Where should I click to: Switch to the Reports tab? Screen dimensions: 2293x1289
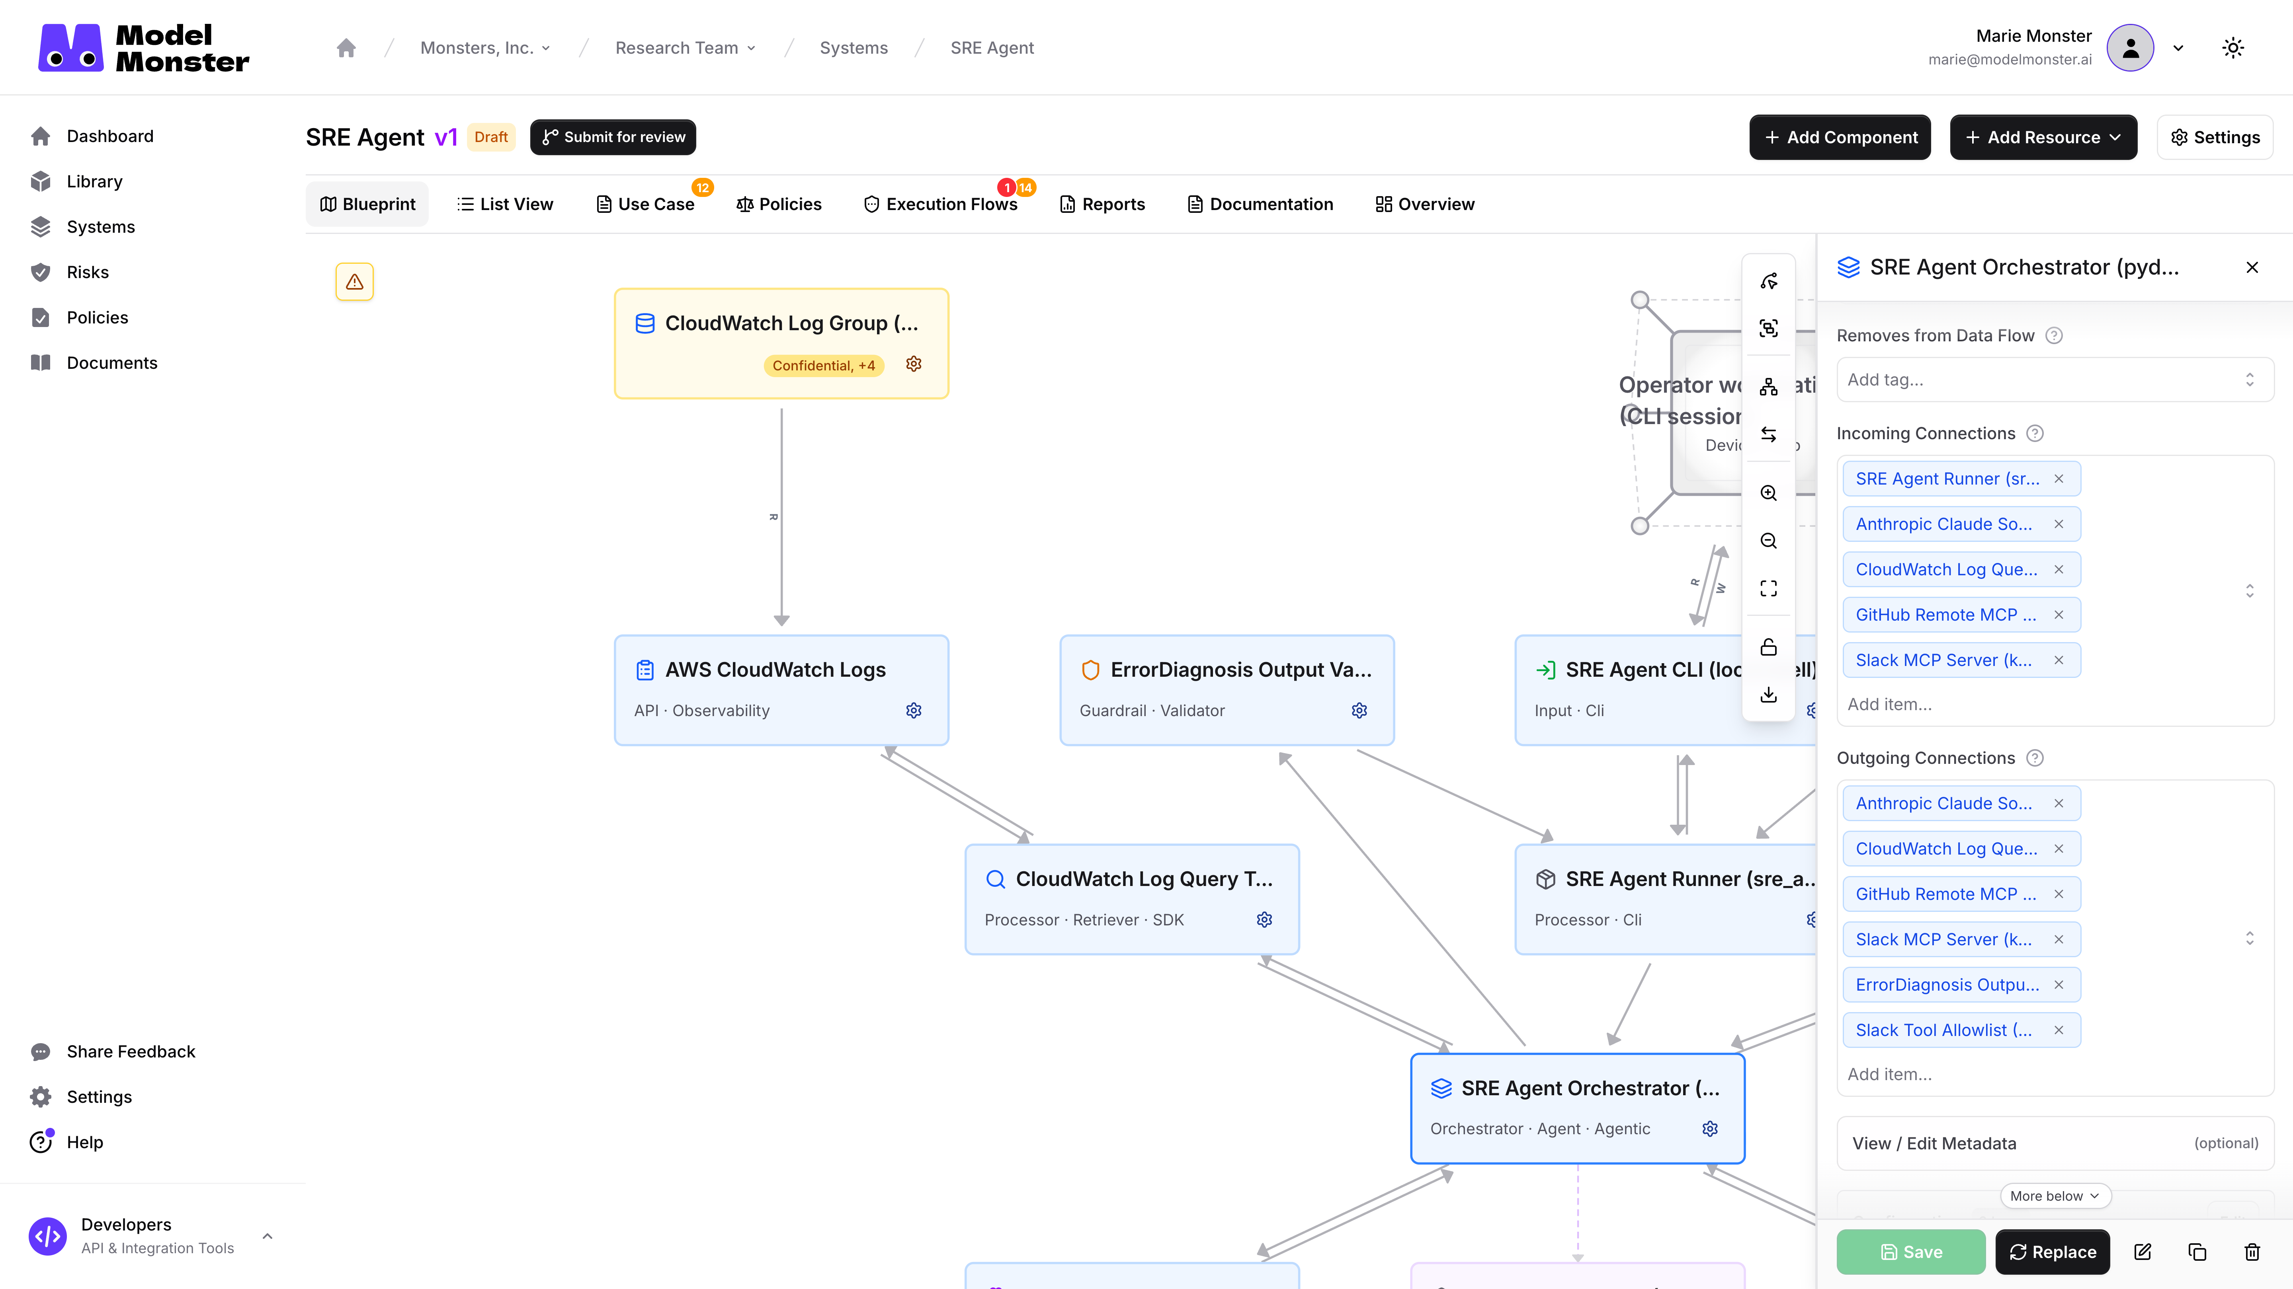click(x=1102, y=204)
